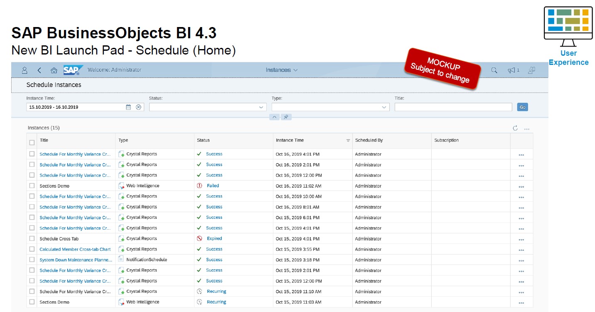Click the Subscription column header
This screenshot has width=595, height=312.
[447, 140]
